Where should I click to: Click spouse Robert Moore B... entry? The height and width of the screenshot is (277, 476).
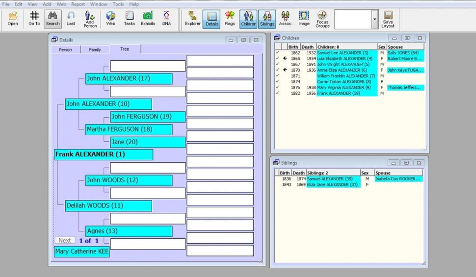[404, 58]
